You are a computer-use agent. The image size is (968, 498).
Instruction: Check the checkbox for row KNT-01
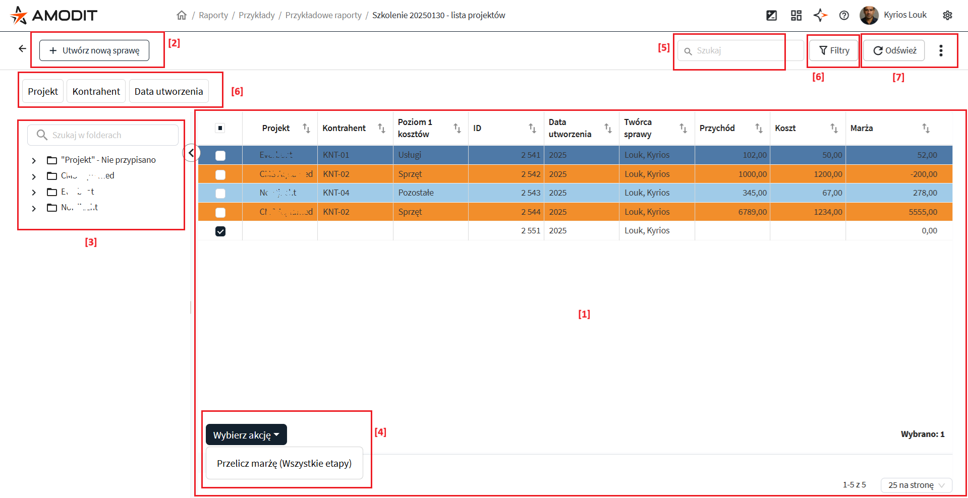[220, 155]
